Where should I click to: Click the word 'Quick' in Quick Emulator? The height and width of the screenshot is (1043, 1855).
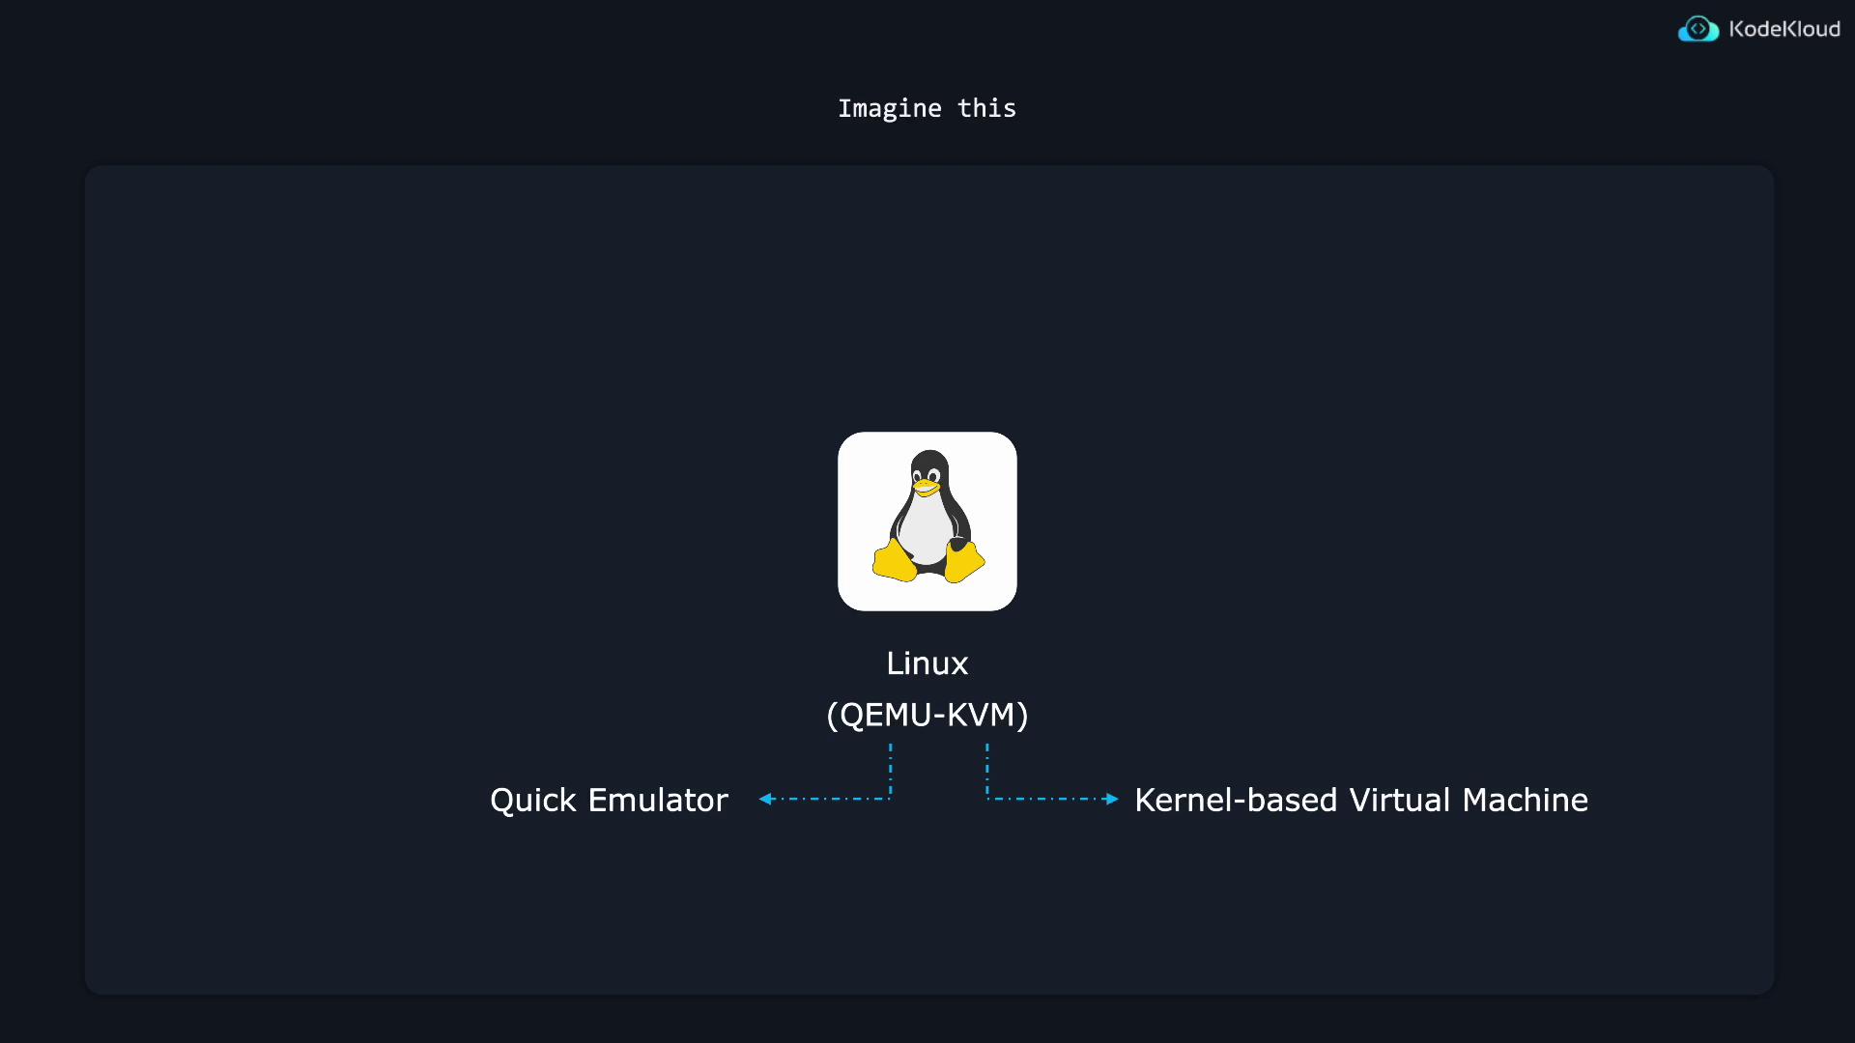click(x=533, y=801)
